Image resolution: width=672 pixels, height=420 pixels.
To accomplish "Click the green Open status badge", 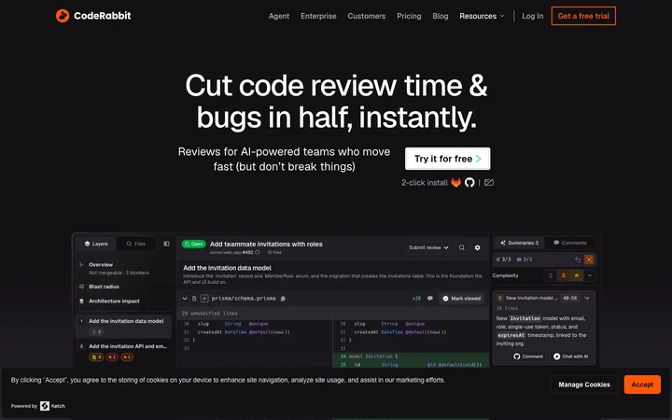I will pyautogui.click(x=194, y=244).
